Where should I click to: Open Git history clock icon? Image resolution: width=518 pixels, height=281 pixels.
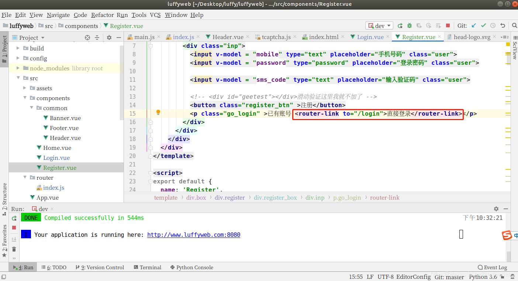493,26
